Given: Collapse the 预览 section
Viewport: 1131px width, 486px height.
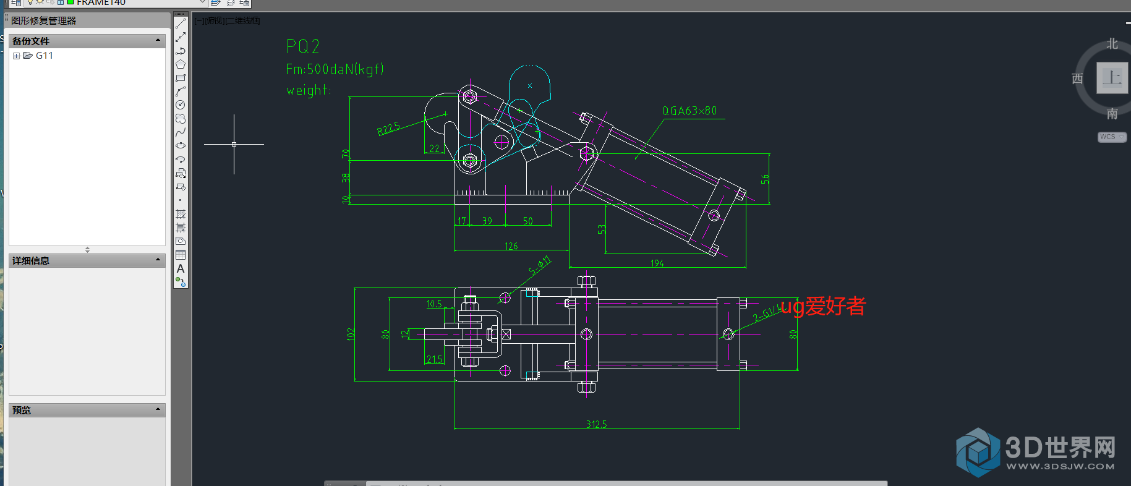Looking at the screenshot, I should 158,409.
